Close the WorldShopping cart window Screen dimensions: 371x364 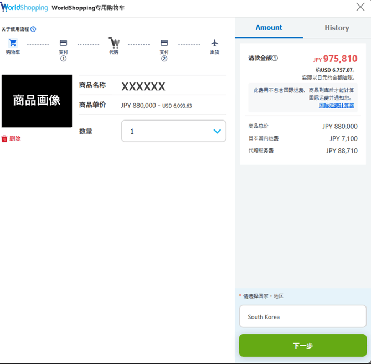(360, 7)
